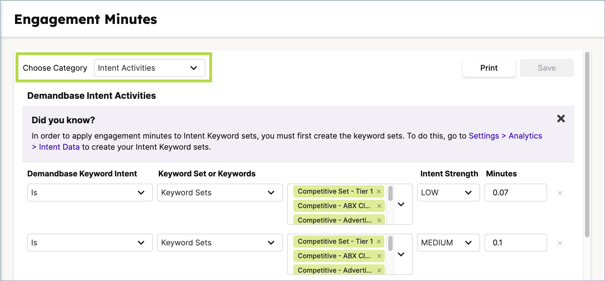Remove 'Competitive - Adverti...' tag in MEDIUM row
605x281 pixels.
(379, 270)
